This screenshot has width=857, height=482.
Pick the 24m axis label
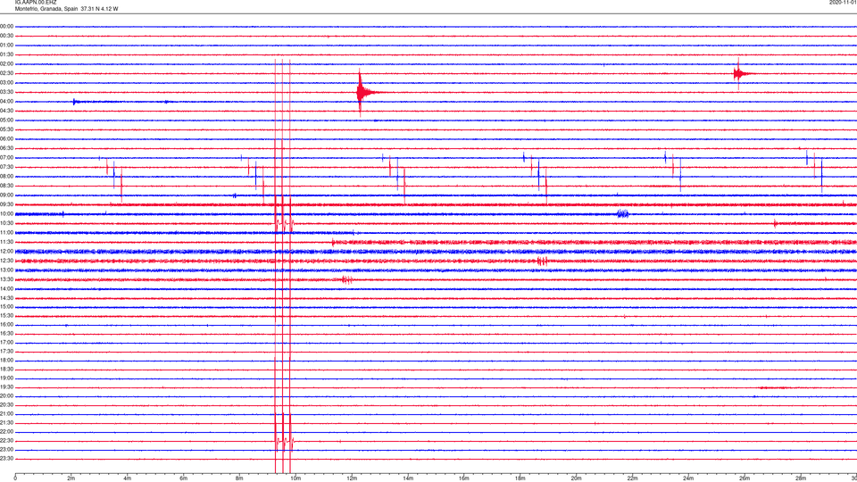coord(688,478)
